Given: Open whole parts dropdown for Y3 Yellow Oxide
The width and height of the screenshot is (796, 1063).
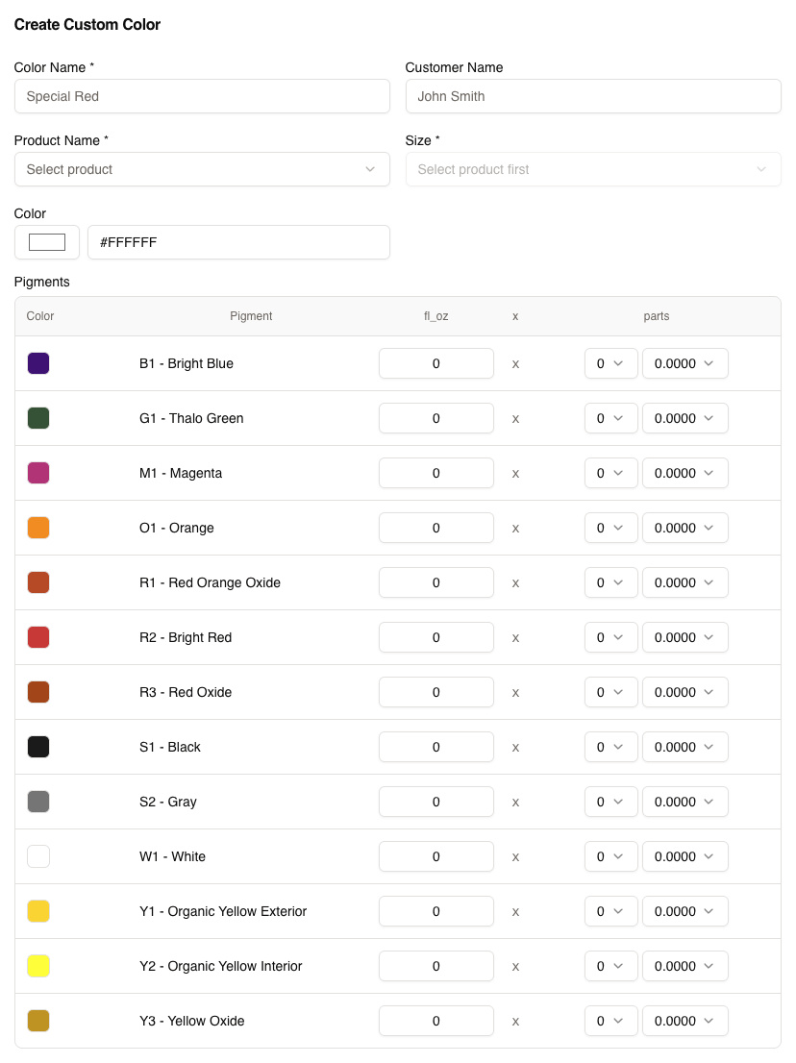Looking at the screenshot, I should point(610,1021).
